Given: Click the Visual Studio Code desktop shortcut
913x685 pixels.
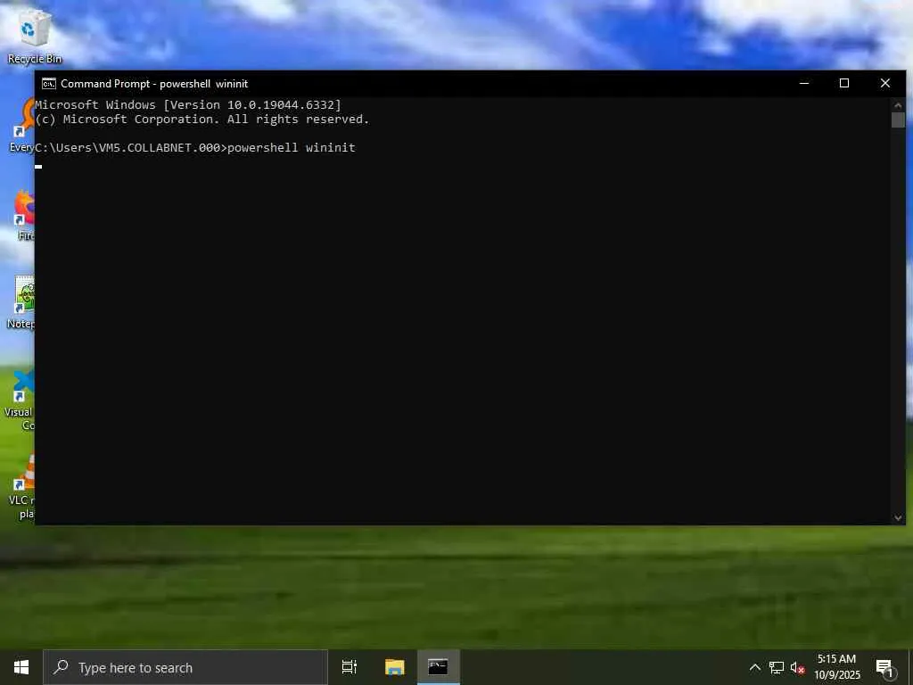Looking at the screenshot, I should point(21,399).
